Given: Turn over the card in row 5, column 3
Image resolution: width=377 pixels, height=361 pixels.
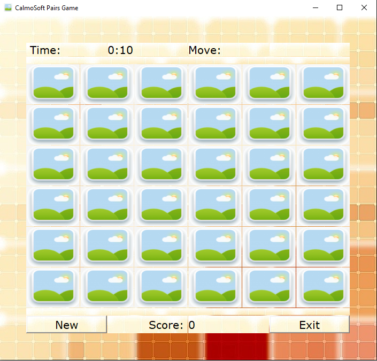Looking at the screenshot, I should tap(161, 246).
